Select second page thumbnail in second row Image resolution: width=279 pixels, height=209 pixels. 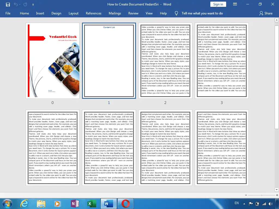[109, 148]
